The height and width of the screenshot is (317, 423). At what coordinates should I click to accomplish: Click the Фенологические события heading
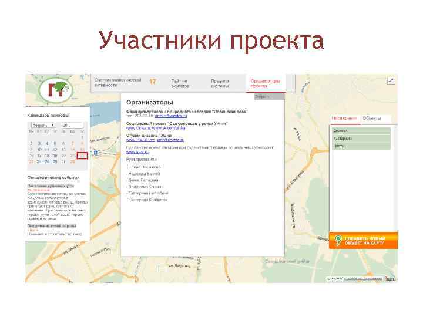click(x=53, y=178)
